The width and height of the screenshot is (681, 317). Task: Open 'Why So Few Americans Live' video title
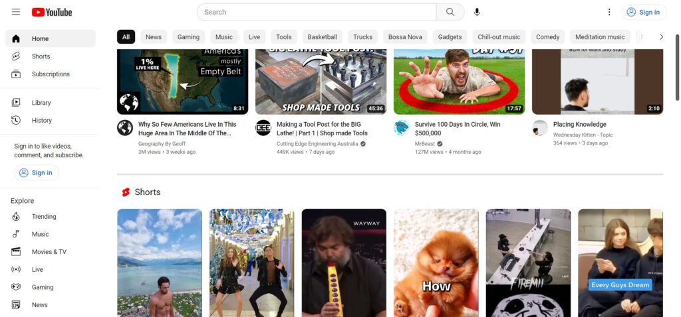pyautogui.click(x=187, y=129)
